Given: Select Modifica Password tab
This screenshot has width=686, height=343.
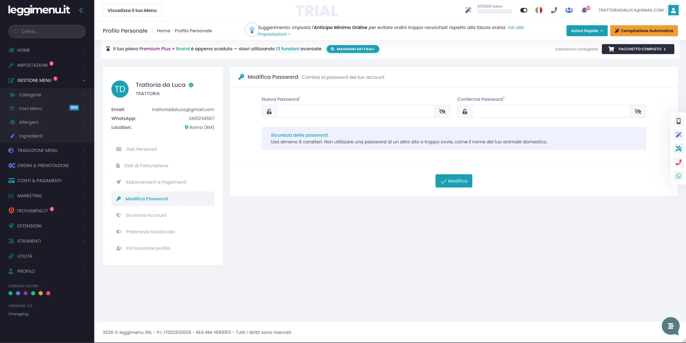Looking at the screenshot, I should click(163, 199).
